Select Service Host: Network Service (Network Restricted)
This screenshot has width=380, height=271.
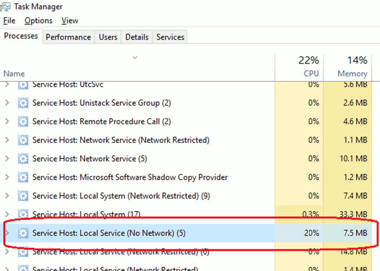click(120, 140)
